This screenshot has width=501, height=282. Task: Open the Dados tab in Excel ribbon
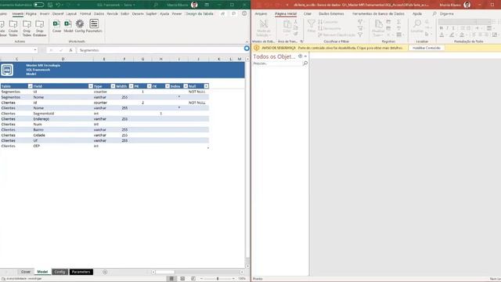(x=99, y=14)
